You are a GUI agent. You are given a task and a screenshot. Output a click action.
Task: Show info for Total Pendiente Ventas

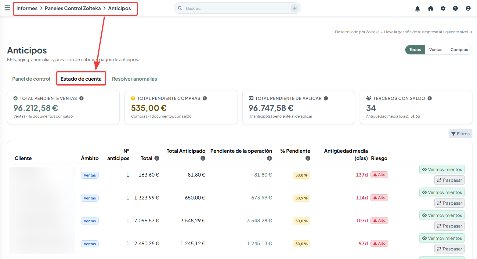(81, 98)
